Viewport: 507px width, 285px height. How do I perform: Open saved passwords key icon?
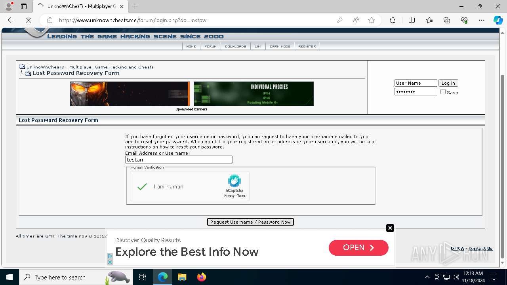pos(339,20)
